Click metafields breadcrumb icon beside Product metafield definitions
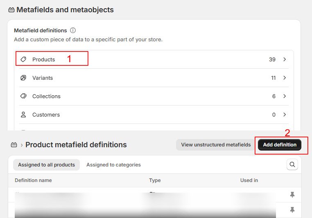Image resolution: width=312 pixels, height=218 pixels. [x=14, y=145]
